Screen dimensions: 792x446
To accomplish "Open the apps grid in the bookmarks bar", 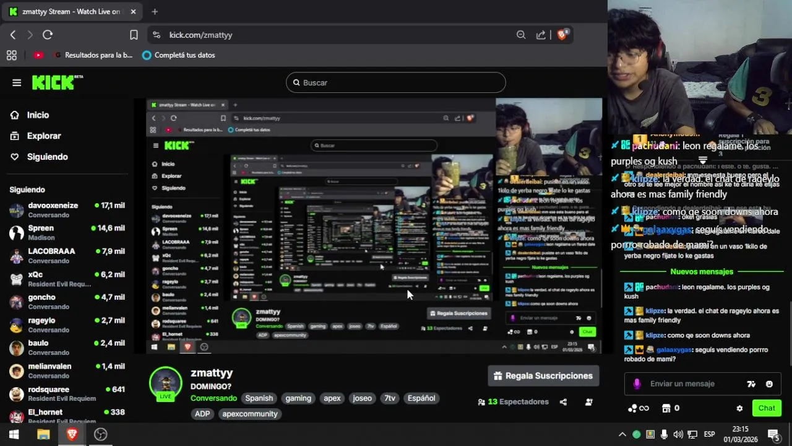I will (x=11, y=55).
